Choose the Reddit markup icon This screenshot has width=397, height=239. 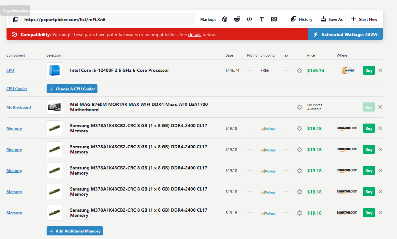click(x=237, y=20)
